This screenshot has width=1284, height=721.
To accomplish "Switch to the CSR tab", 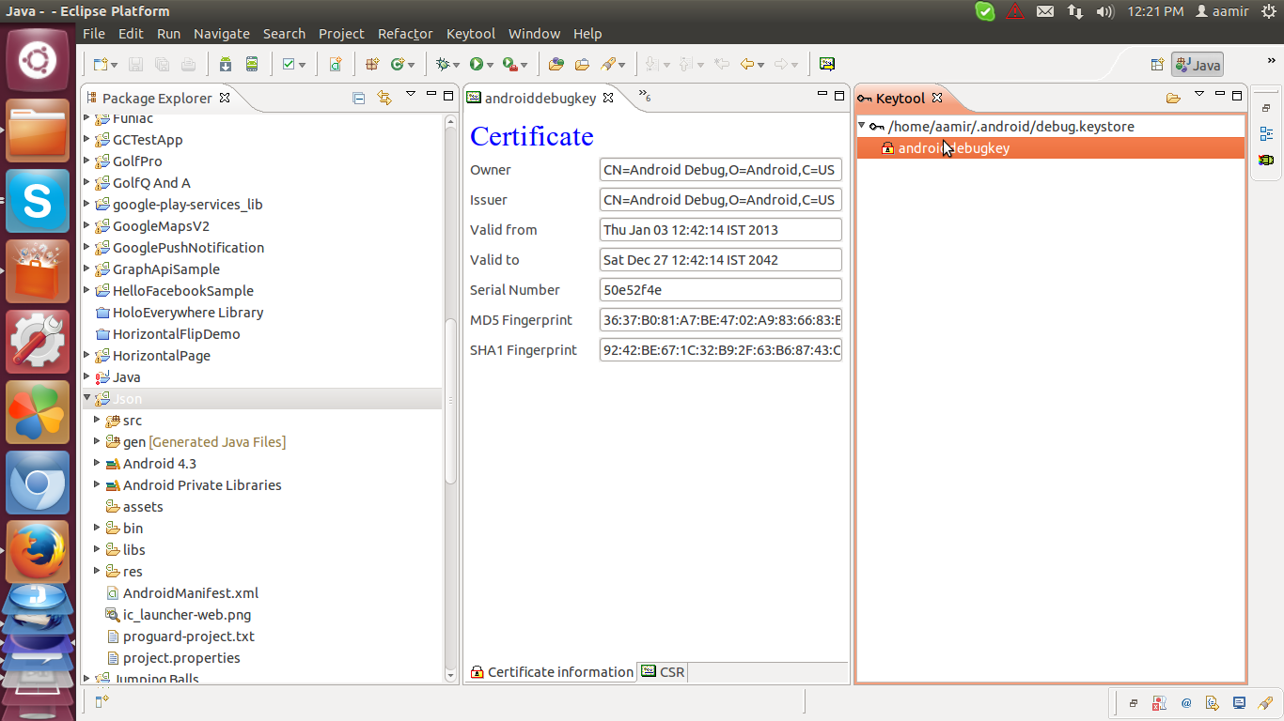I will click(663, 672).
